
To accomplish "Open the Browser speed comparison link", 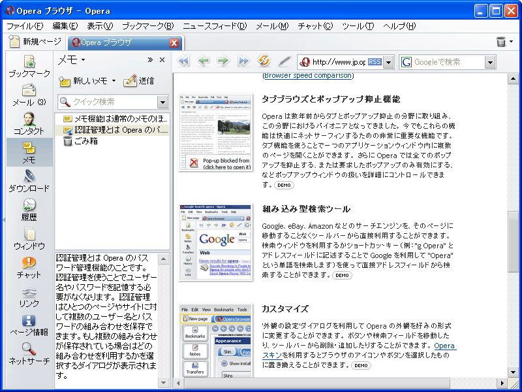I will (308, 75).
